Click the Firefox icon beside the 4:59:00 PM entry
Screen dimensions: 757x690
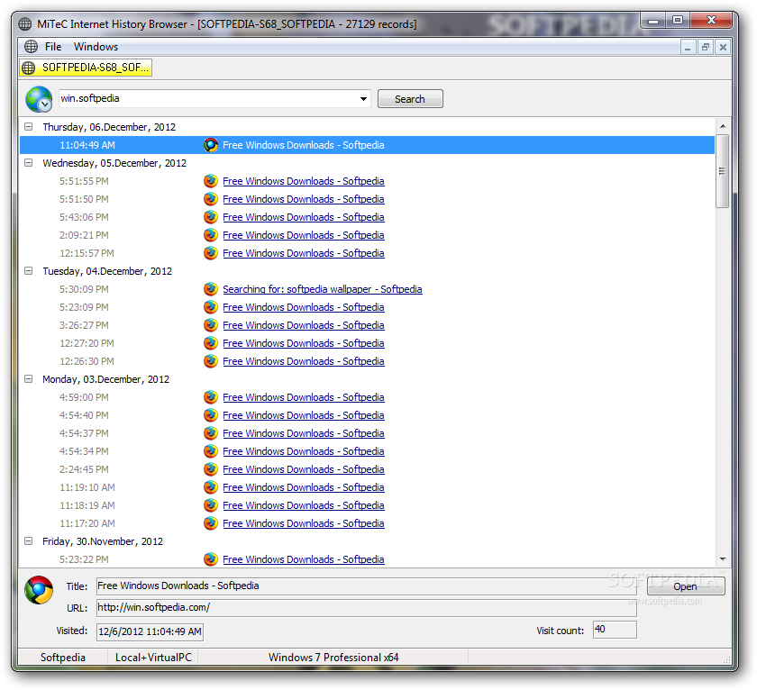(x=211, y=397)
